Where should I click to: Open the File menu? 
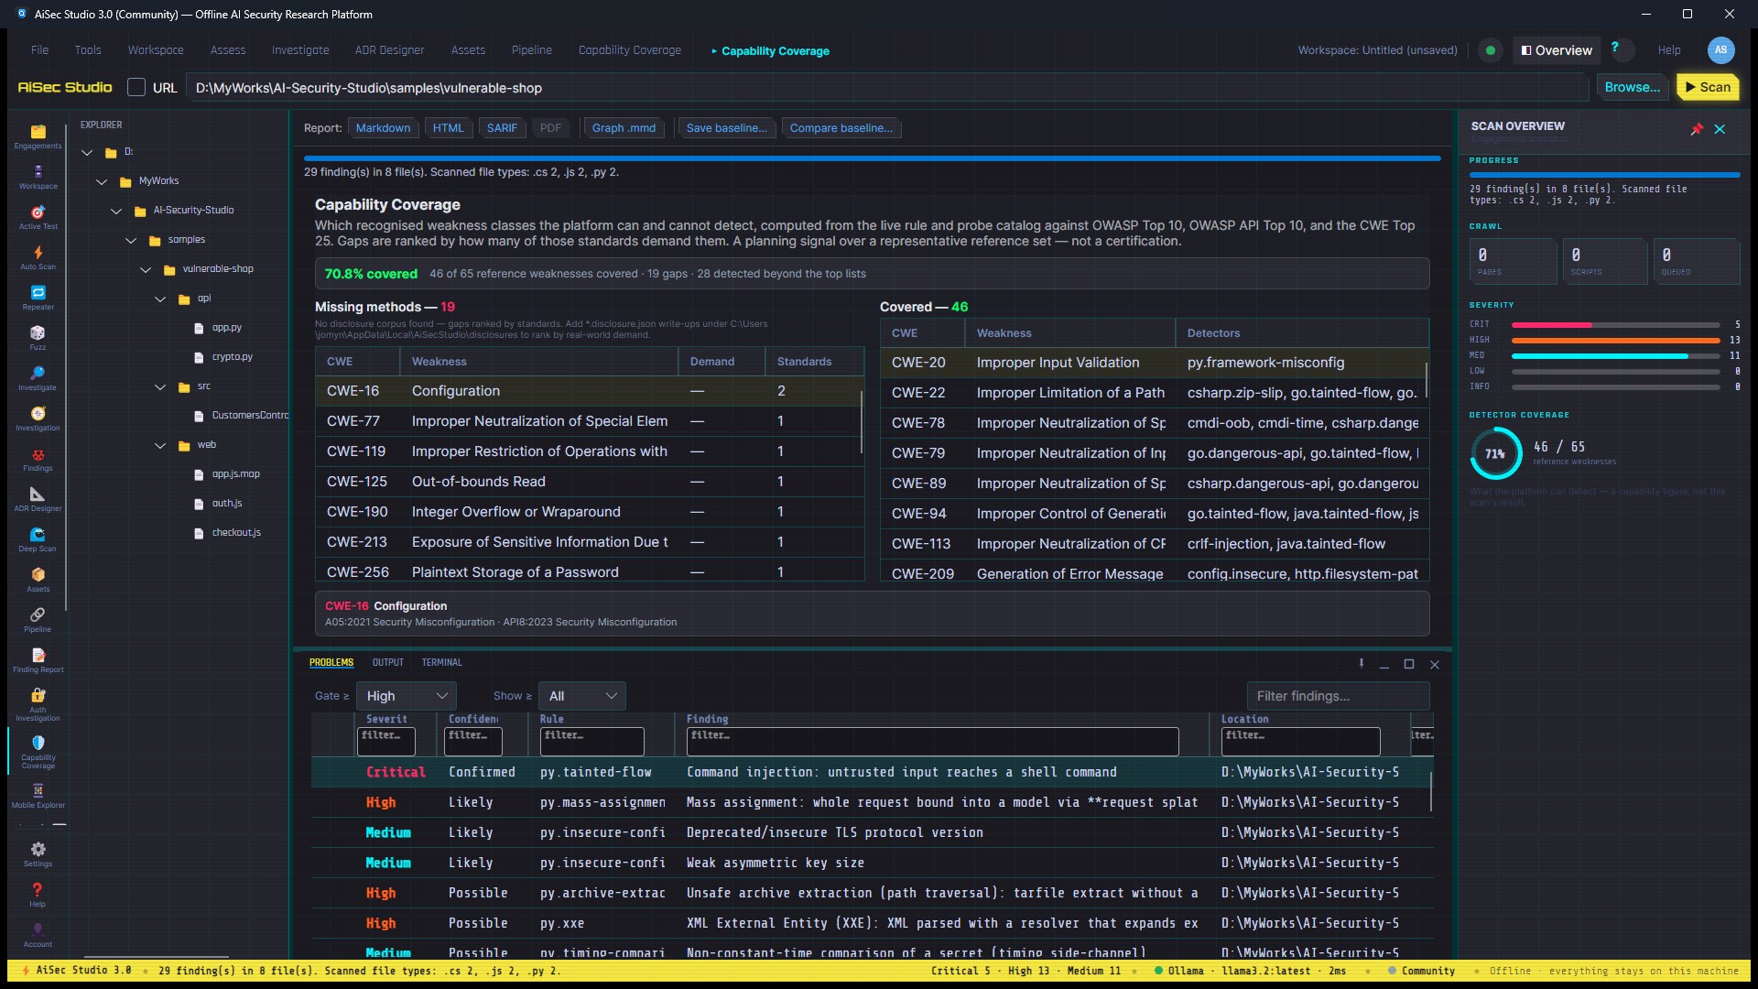pos(39,50)
